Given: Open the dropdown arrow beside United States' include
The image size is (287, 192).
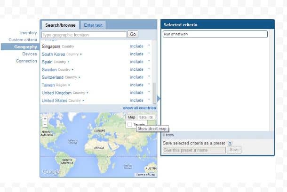Looking at the screenshot, I should point(149,100).
